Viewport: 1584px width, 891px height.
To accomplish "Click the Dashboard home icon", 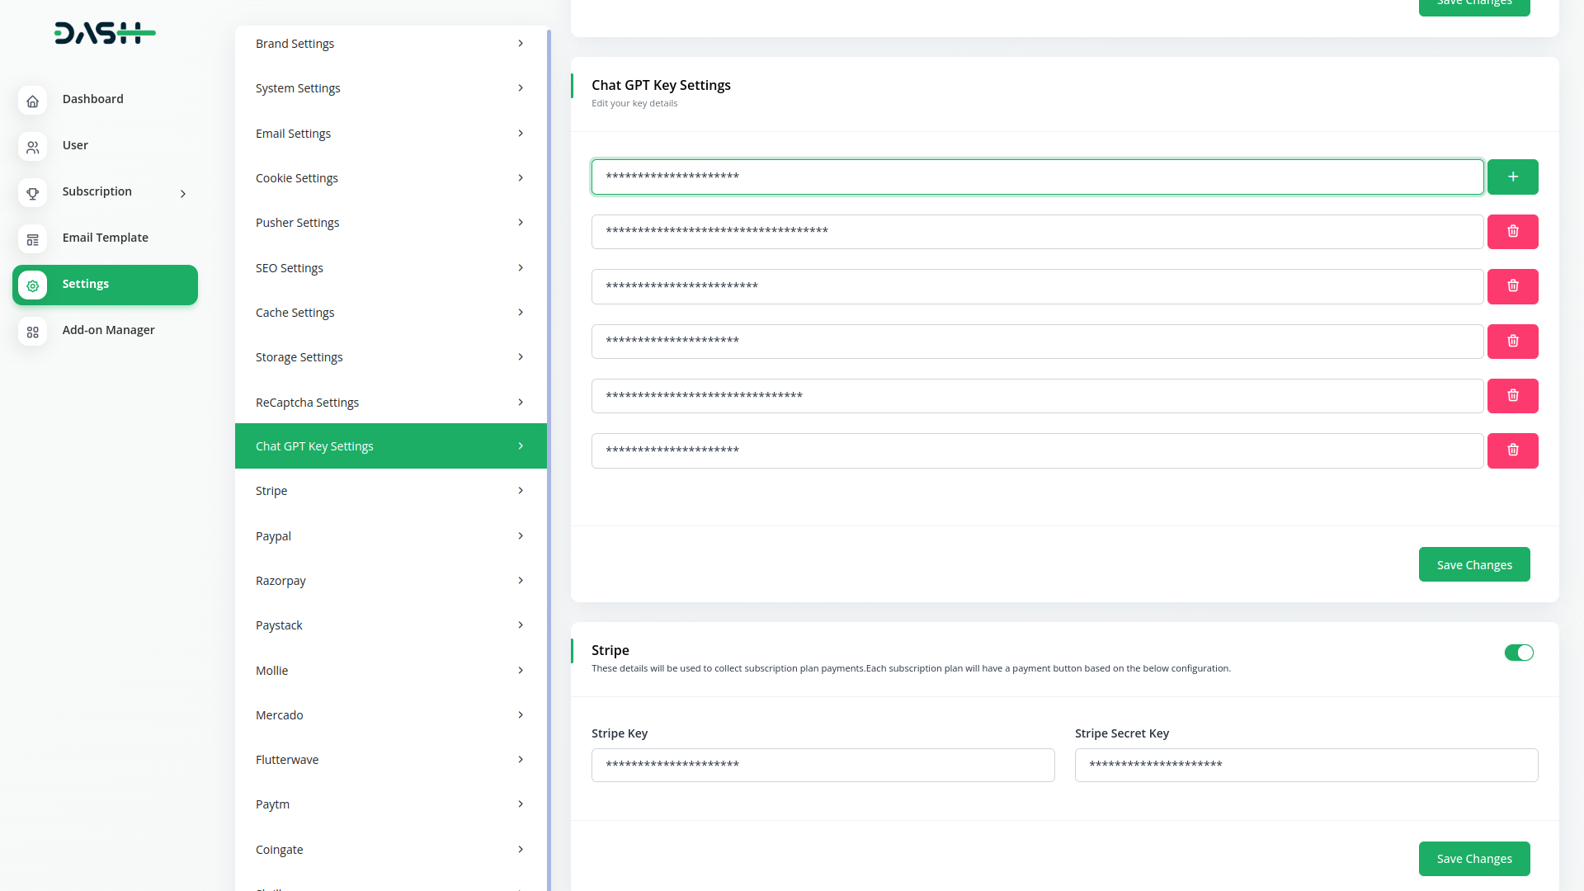I will (x=32, y=101).
